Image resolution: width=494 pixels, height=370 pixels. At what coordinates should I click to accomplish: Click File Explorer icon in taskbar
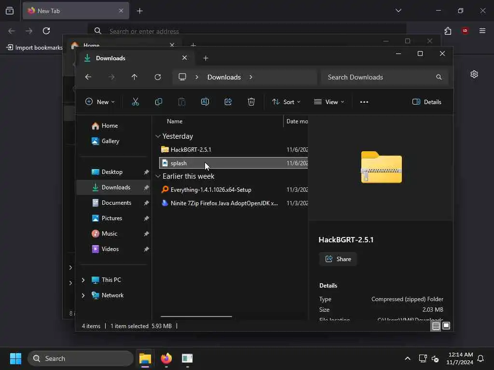pyautogui.click(x=145, y=358)
